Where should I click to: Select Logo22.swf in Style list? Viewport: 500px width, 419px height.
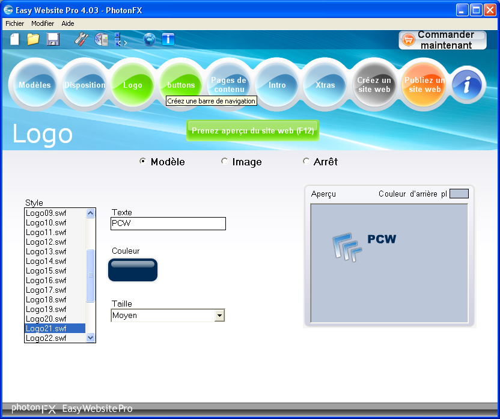click(x=55, y=338)
